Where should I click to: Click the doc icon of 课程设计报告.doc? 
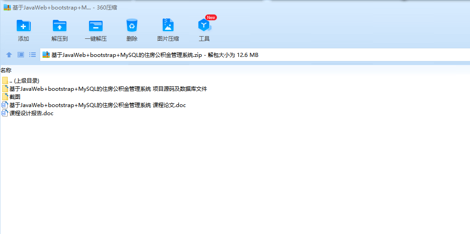tap(5, 113)
